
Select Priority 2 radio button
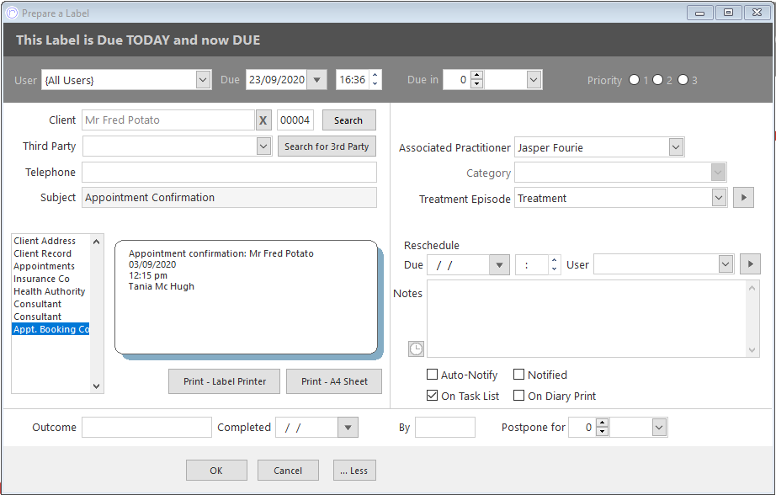pyautogui.click(x=657, y=80)
